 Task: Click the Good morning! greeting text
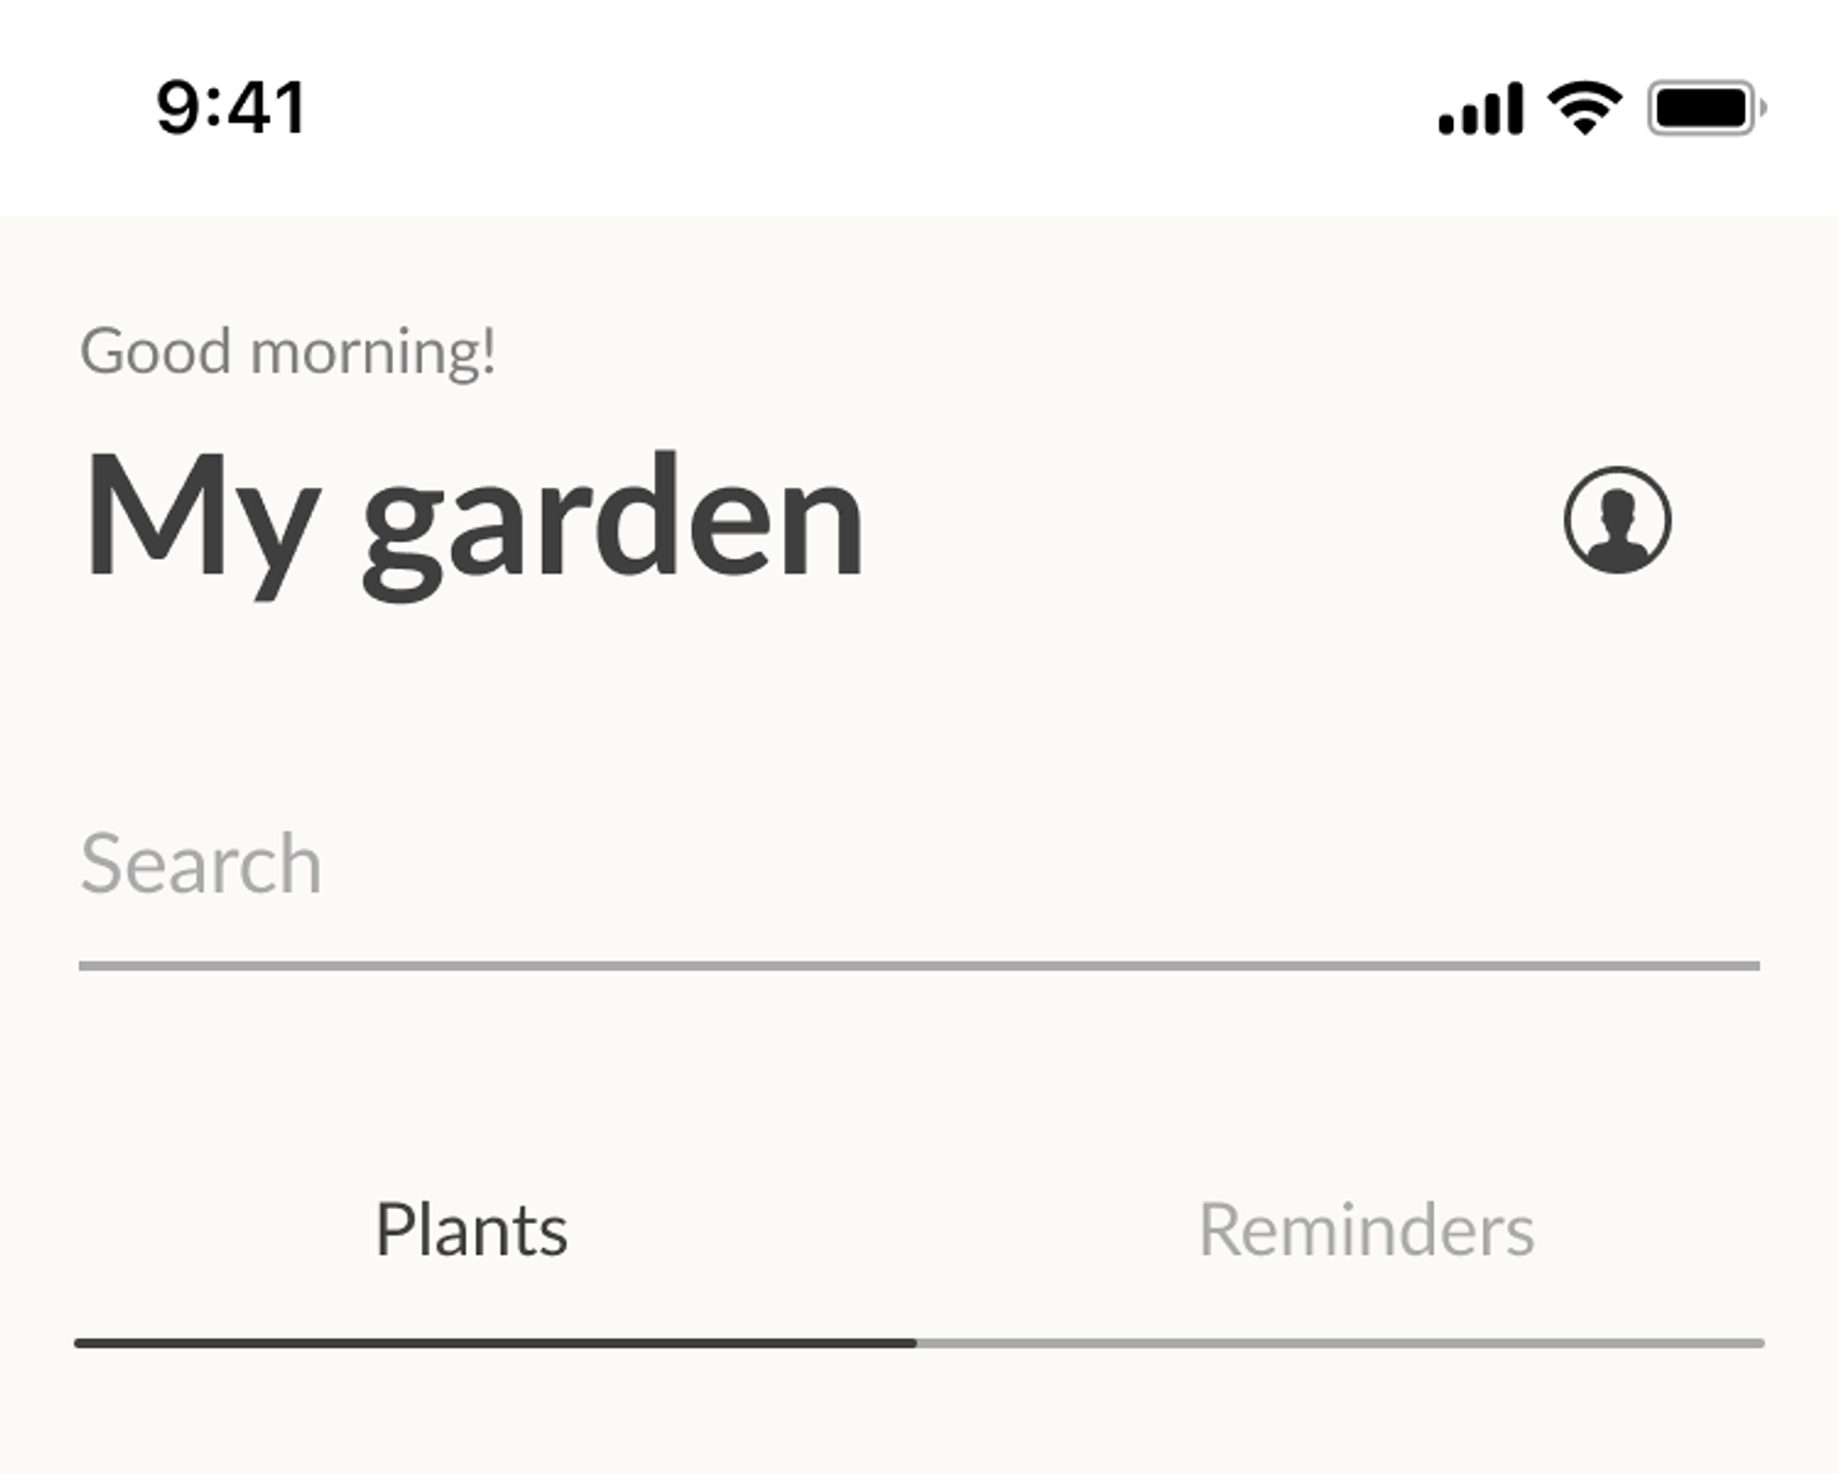coord(288,351)
